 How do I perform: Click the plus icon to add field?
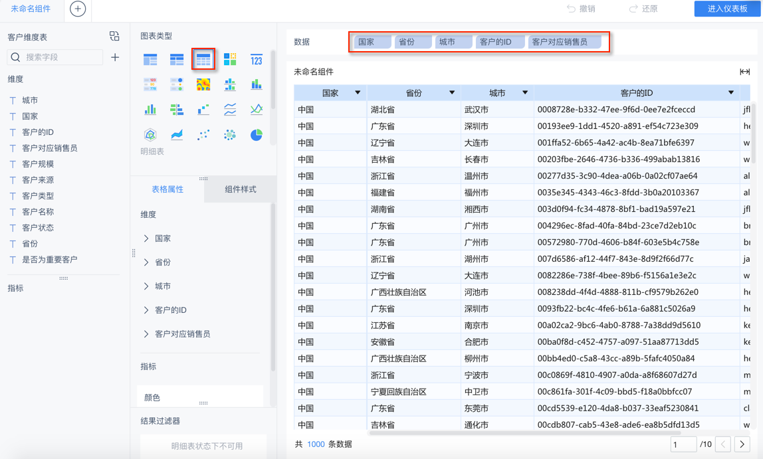click(115, 57)
